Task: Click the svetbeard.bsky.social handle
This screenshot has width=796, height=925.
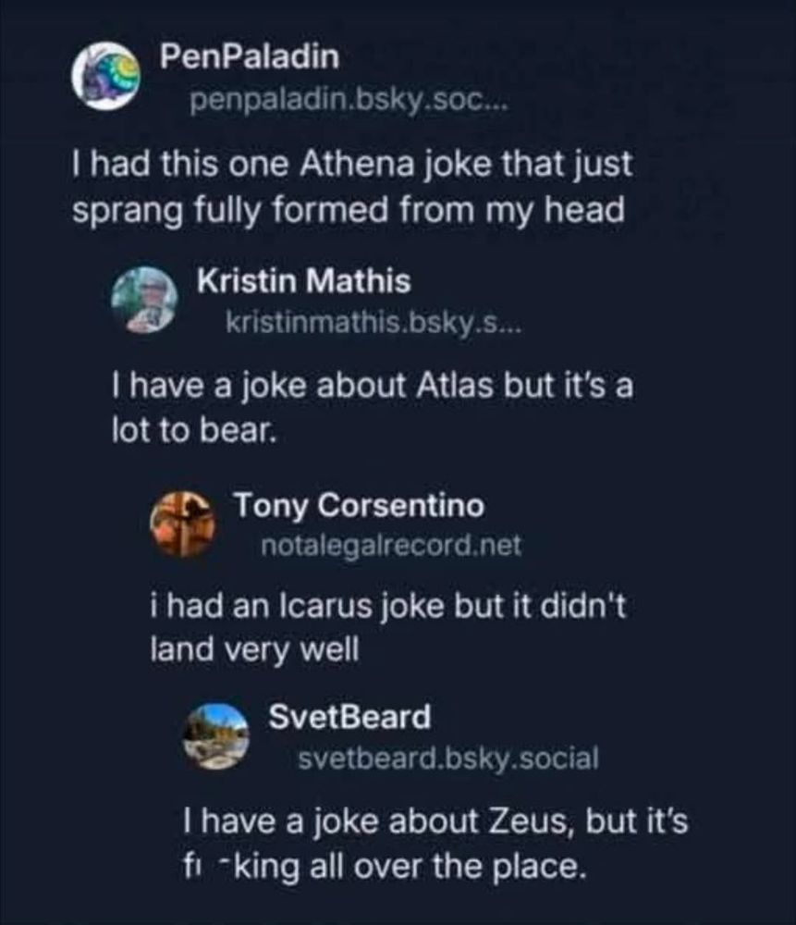Action: [448, 758]
